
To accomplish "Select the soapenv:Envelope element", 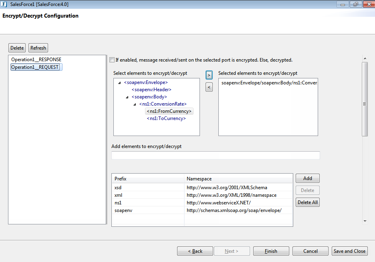I will pos(146,82).
